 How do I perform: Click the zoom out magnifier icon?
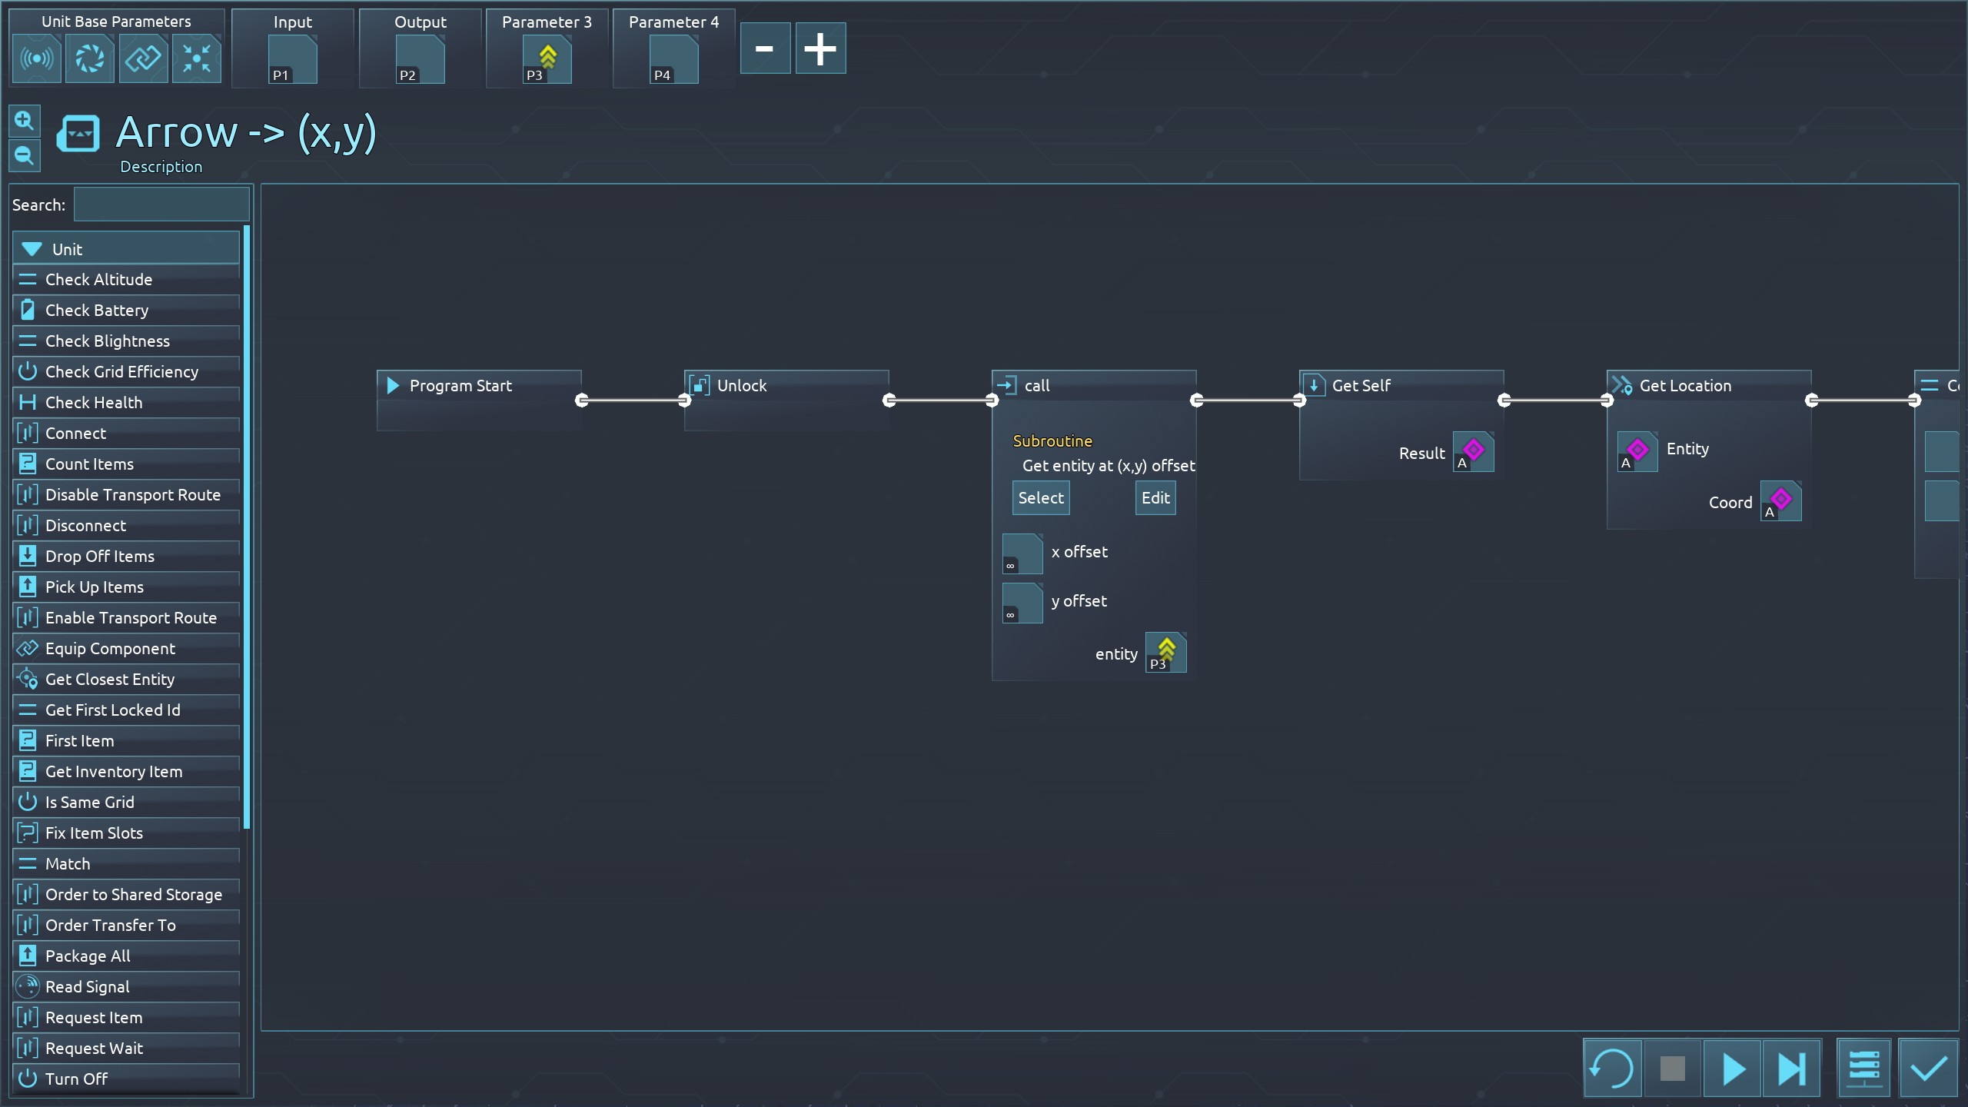[24, 156]
